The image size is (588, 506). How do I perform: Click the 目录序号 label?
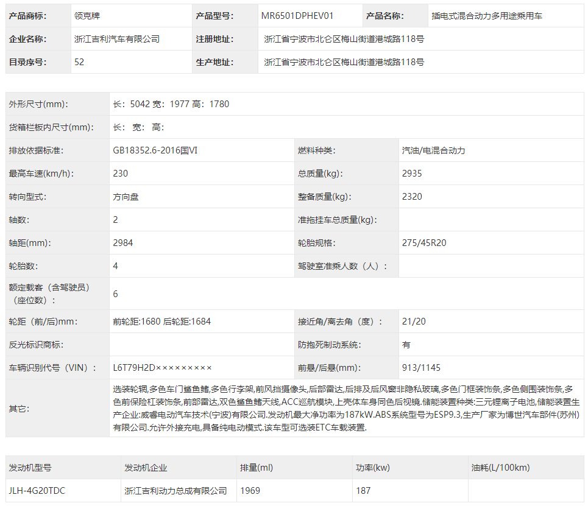click(27, 62)
